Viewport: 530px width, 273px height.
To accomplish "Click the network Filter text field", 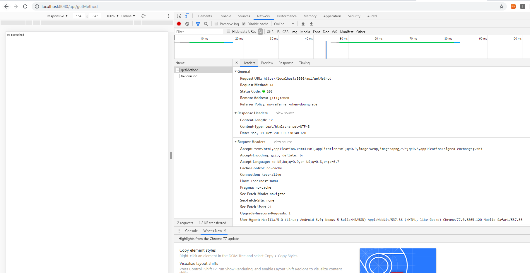I will pyautogui.click(x=199, y=32).
